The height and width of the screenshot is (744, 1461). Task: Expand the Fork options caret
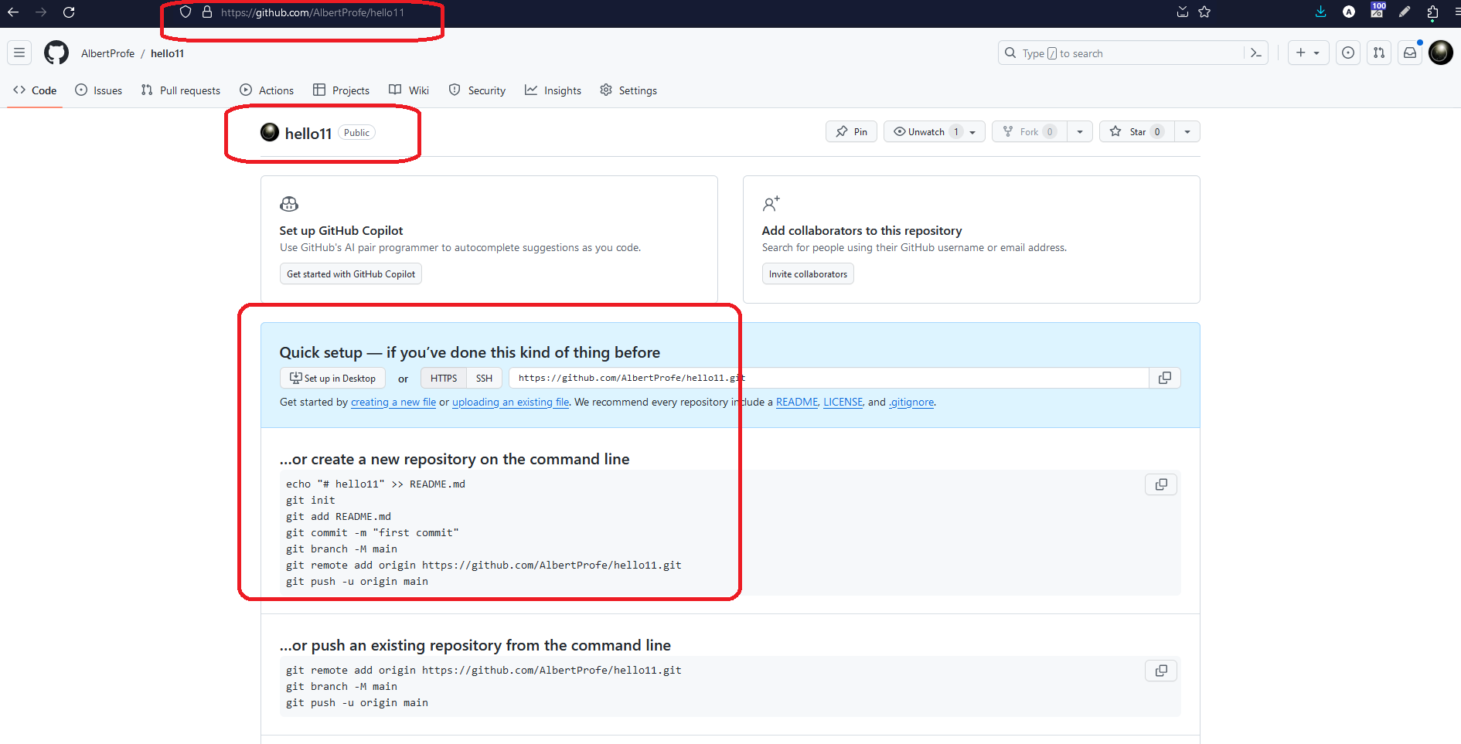pos(1080,131)
